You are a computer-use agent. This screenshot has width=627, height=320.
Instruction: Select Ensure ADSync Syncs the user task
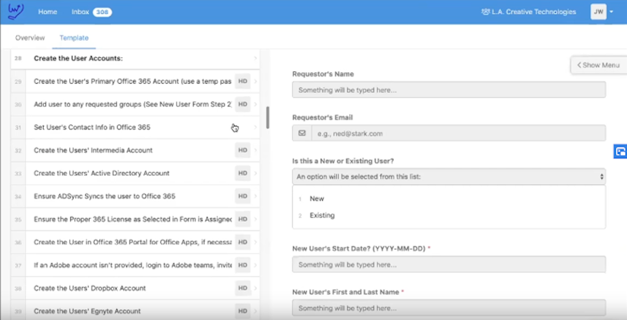click(x=135, y=196)
